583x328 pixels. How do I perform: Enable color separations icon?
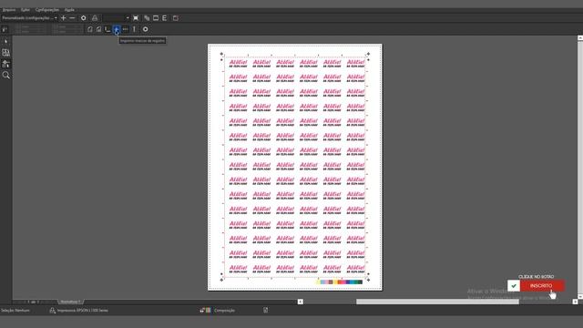(x=147, y=18)
